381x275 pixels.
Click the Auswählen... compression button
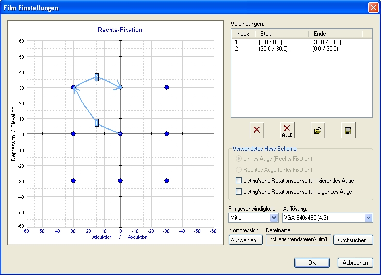[246, 240]
